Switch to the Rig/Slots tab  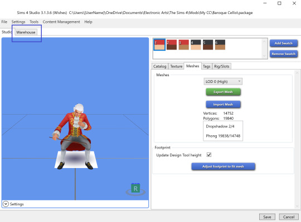pyautogui.click(x=222, y=66)
